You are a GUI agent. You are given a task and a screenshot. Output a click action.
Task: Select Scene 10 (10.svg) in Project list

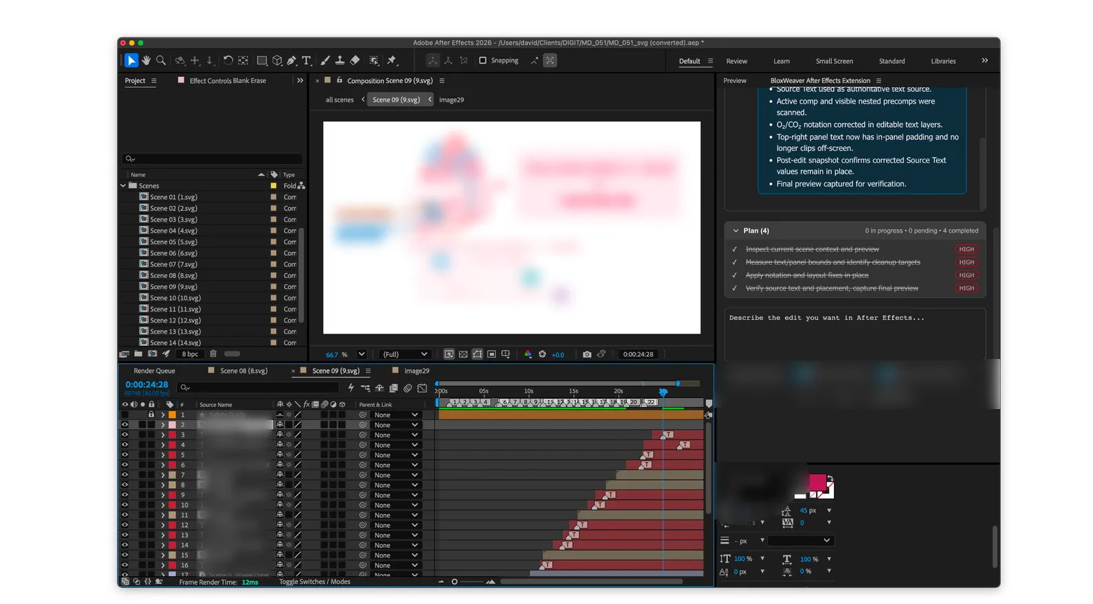(x=175, y=298)
